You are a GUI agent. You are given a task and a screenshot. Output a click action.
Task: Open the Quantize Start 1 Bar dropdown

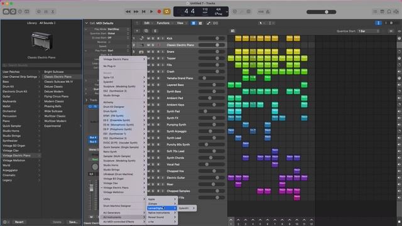click(369, 31)
